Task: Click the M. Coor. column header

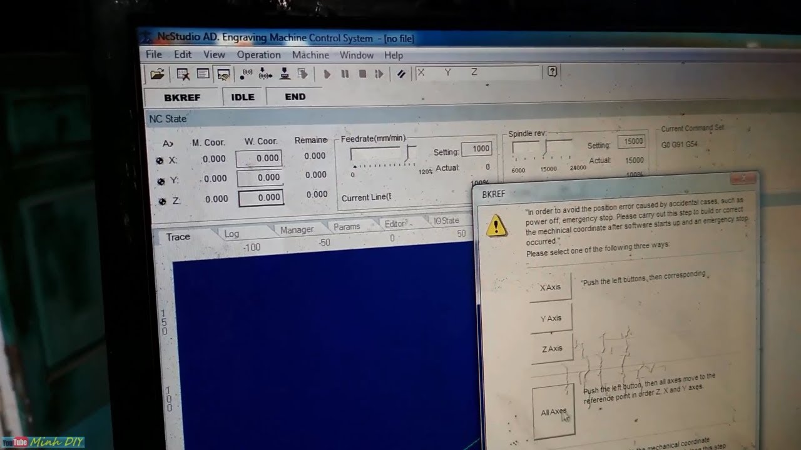Action: coord(208,142)
